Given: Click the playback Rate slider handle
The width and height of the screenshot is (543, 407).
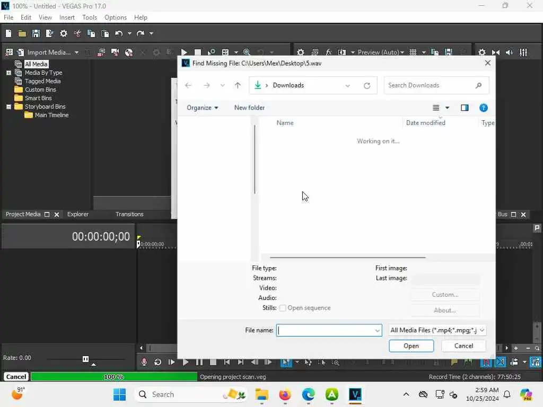Looking at the screenshot, I should coord(85,359).
